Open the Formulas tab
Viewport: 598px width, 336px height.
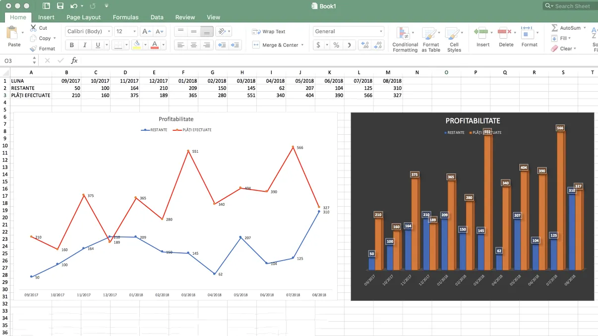[x=125, y=17]
